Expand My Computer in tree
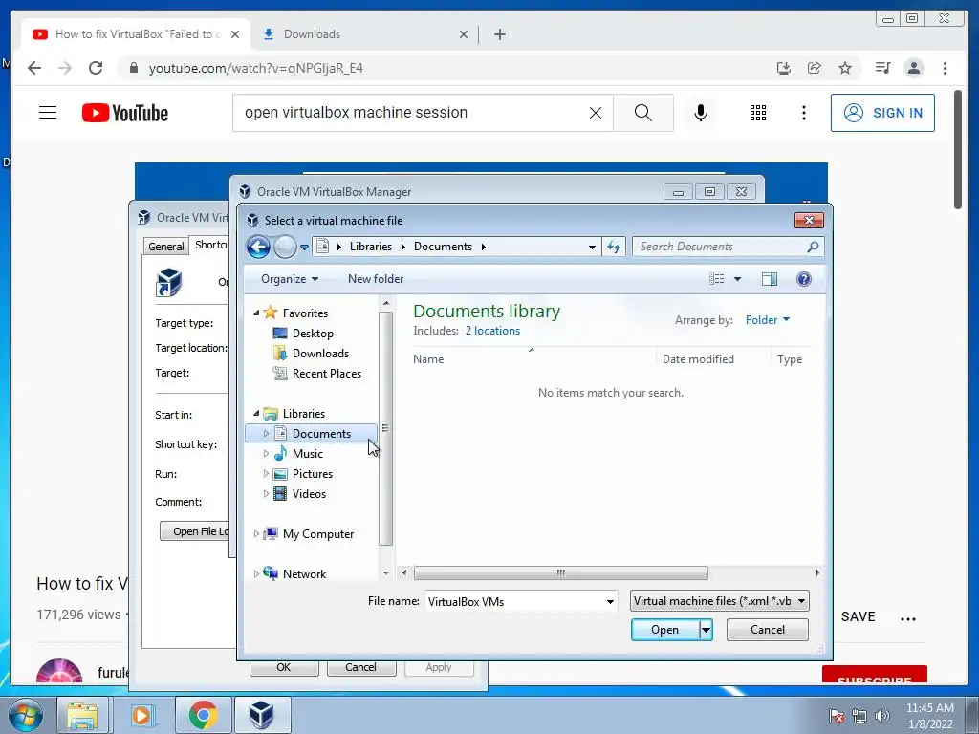The height and width of the screenshot is (734, 979). [x=256, y=533]
